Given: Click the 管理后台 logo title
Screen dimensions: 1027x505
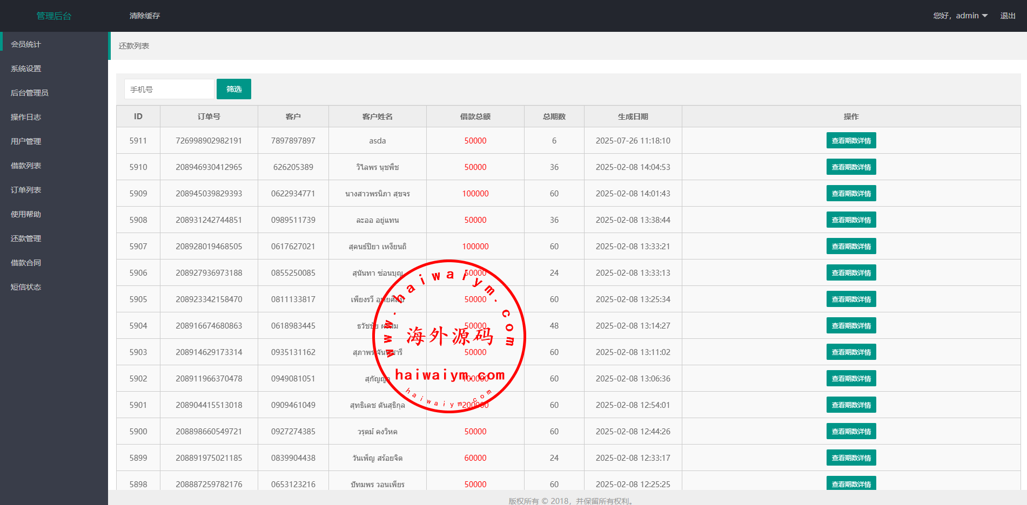Looking at the screenshot, I should click(54, 16).
